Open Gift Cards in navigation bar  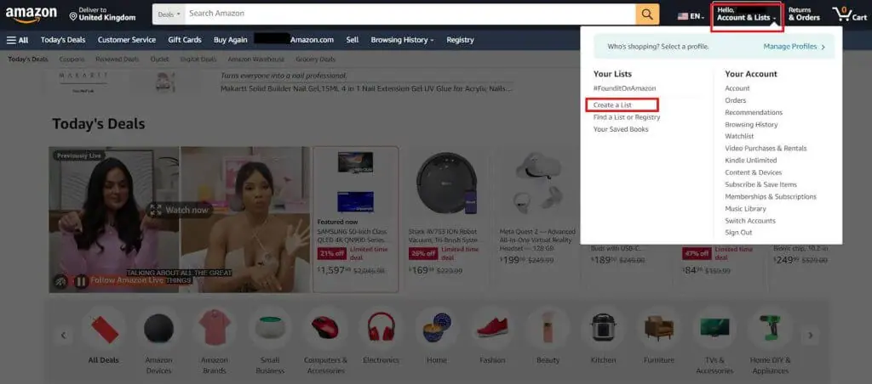(185, 40)
